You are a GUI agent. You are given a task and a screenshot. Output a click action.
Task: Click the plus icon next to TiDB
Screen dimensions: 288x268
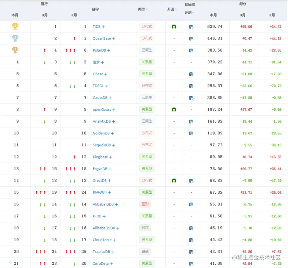pos(103,27)
